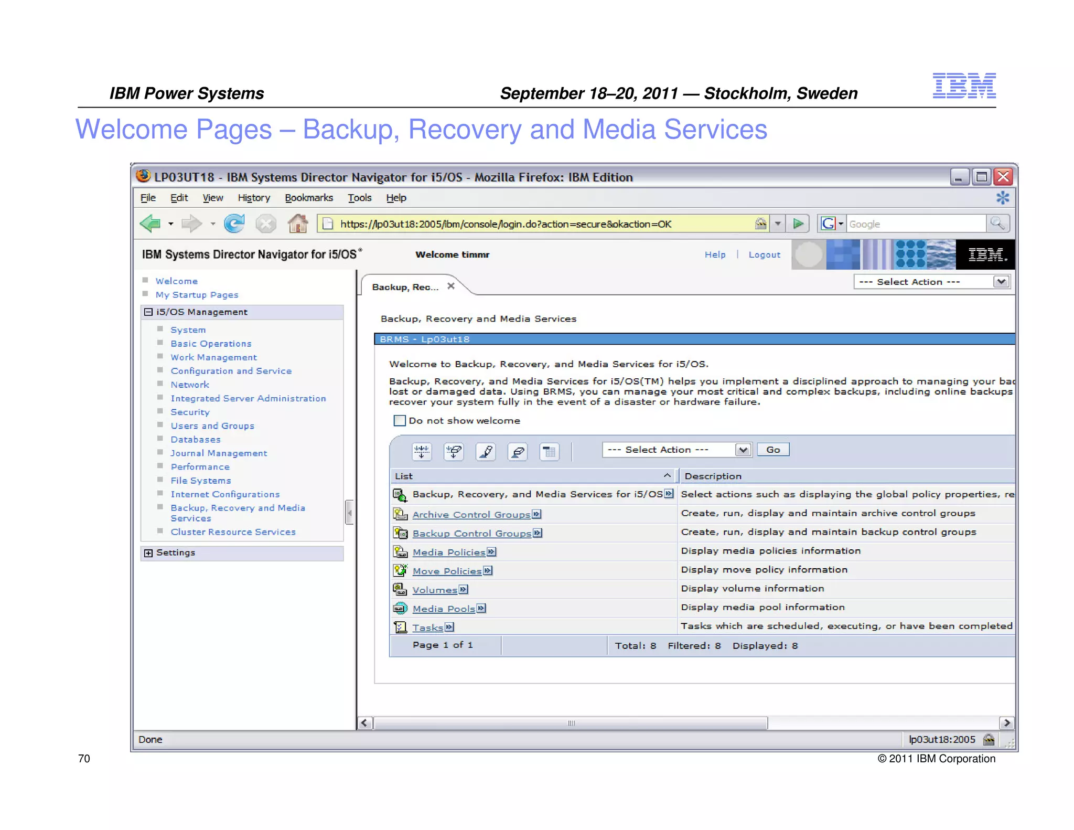Open Backup, Recovery and Media Services in sidebar
Image resolution: width=1074 pixels, height=830 pixels.
(x=238, y=513)
